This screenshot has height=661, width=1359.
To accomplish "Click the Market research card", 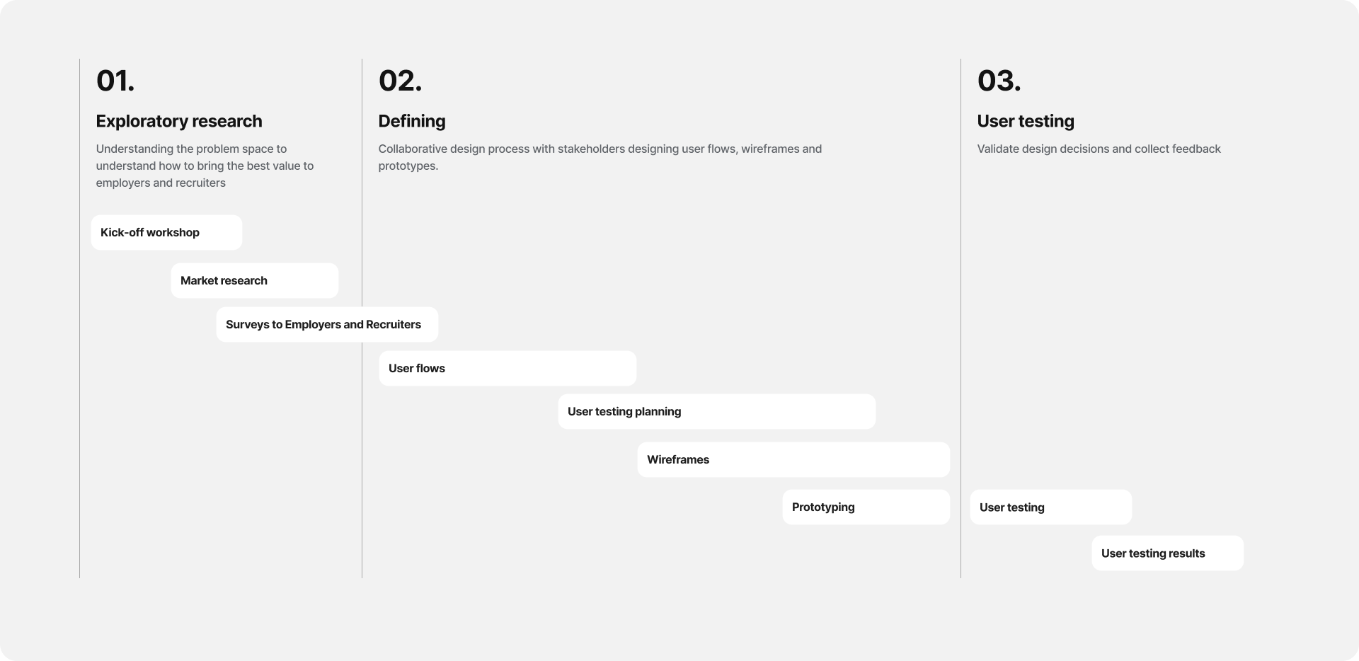I will [255, 280].
